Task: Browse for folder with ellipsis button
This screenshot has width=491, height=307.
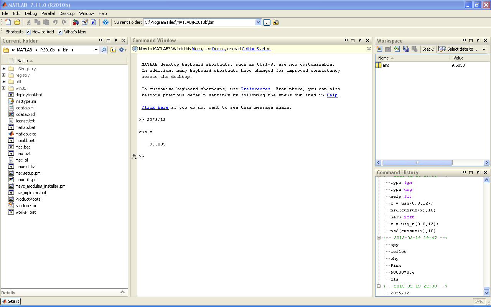Action: [267, 22]
